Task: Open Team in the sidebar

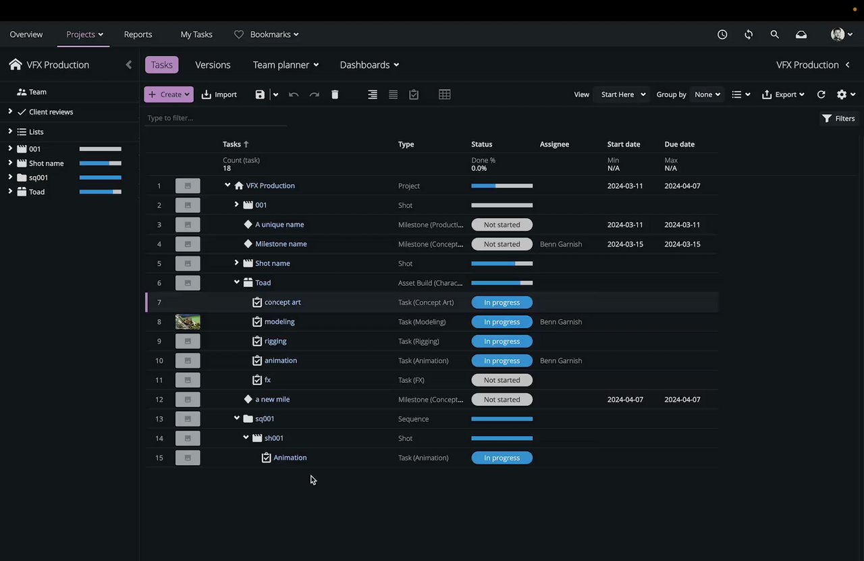Action: coord(32,92)
